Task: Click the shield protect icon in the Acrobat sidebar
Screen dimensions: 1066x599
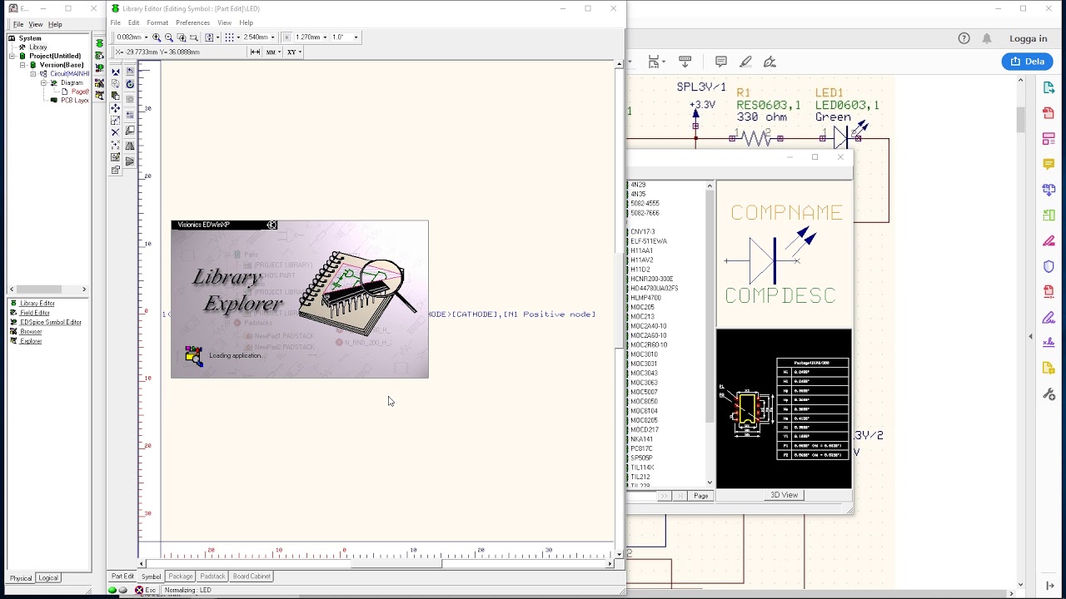Action: point(1049,266)
